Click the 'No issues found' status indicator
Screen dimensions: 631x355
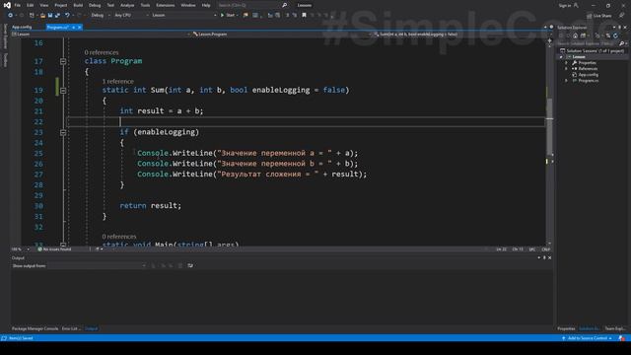point(54,249)
